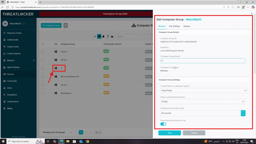Increase Heartbeat Interval stepper
The width and height of the screenshot is (256, 144).
pos(243,112)
